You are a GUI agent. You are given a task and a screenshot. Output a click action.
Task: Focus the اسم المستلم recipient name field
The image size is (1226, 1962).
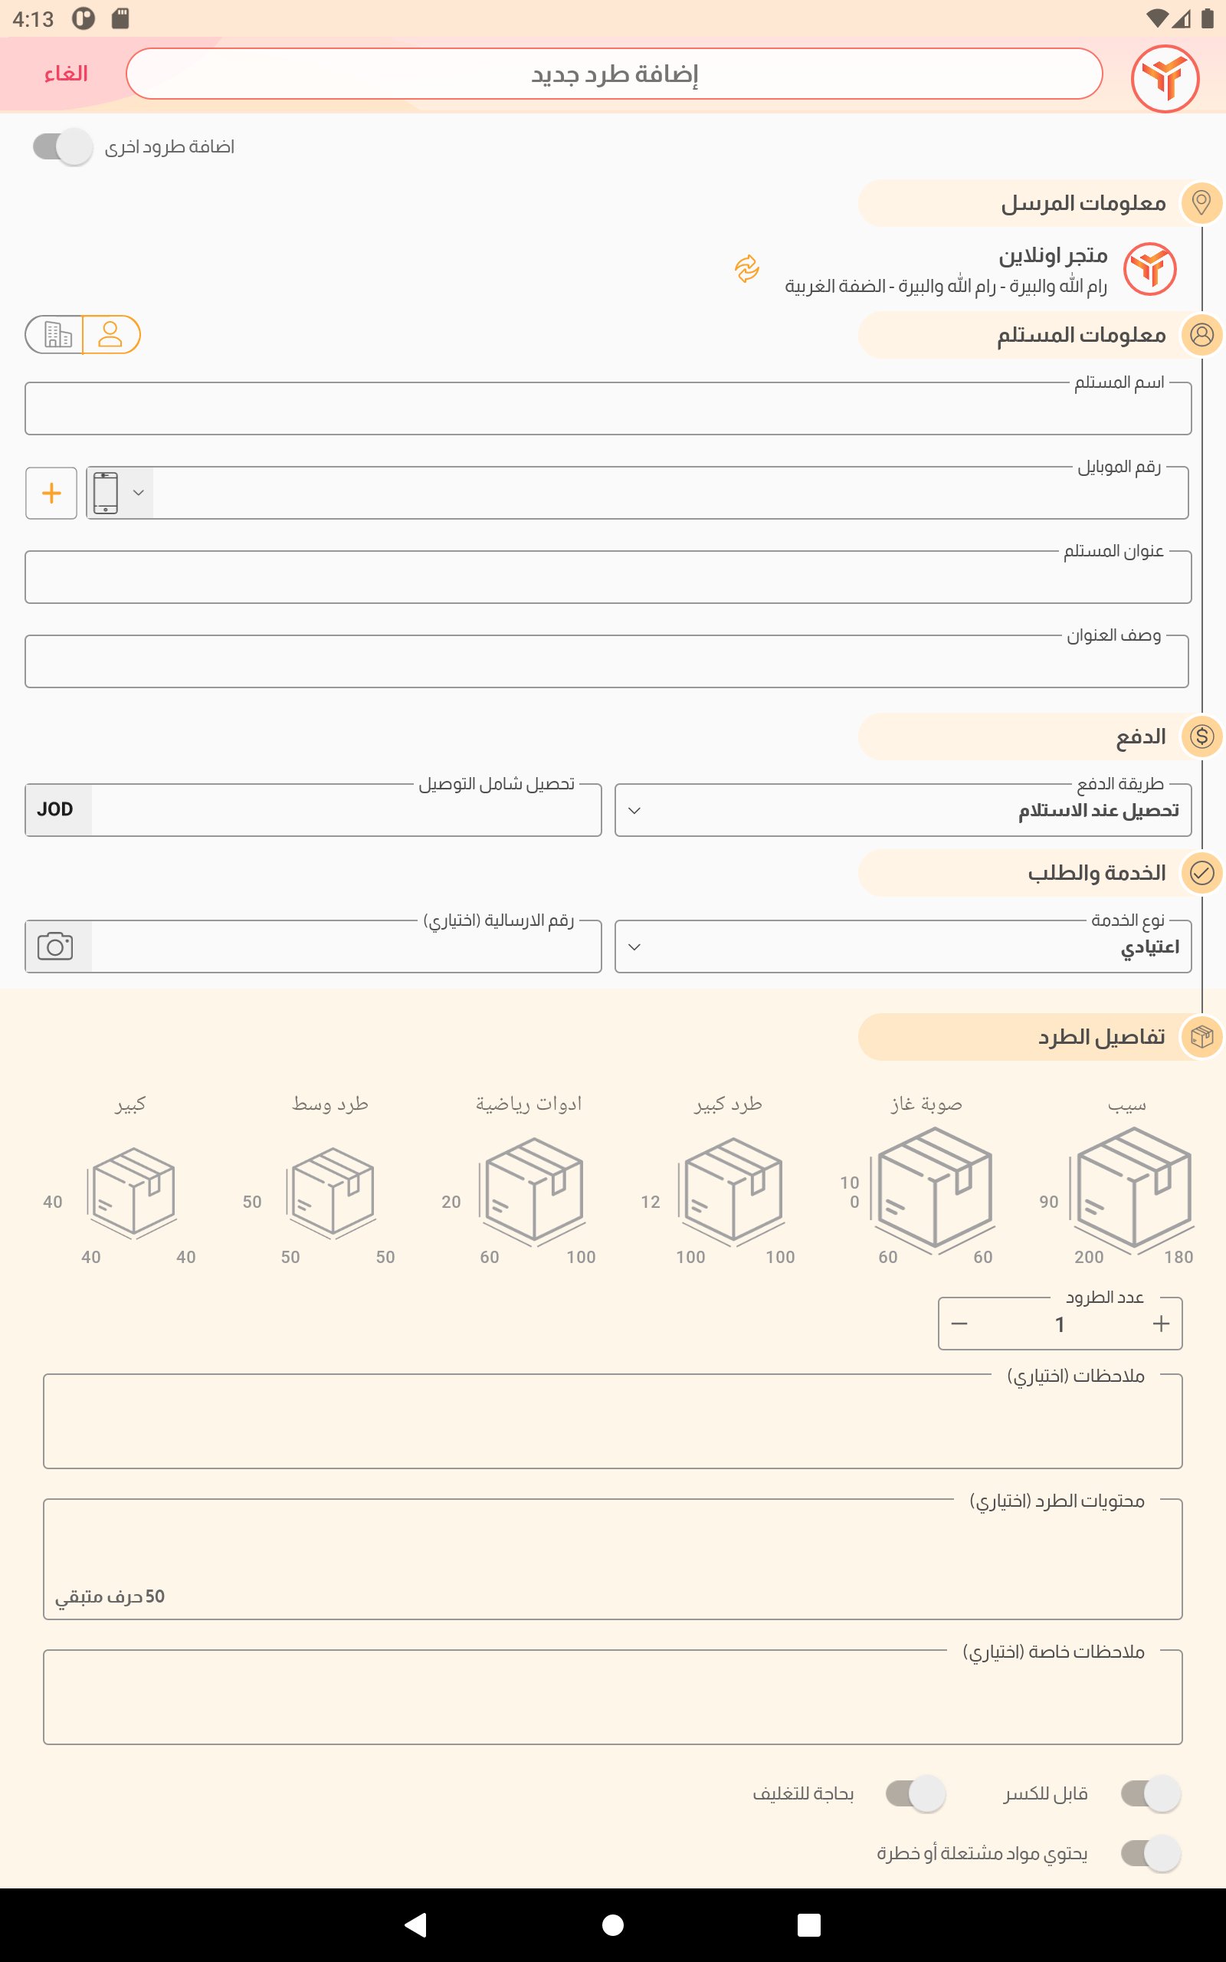608,410
